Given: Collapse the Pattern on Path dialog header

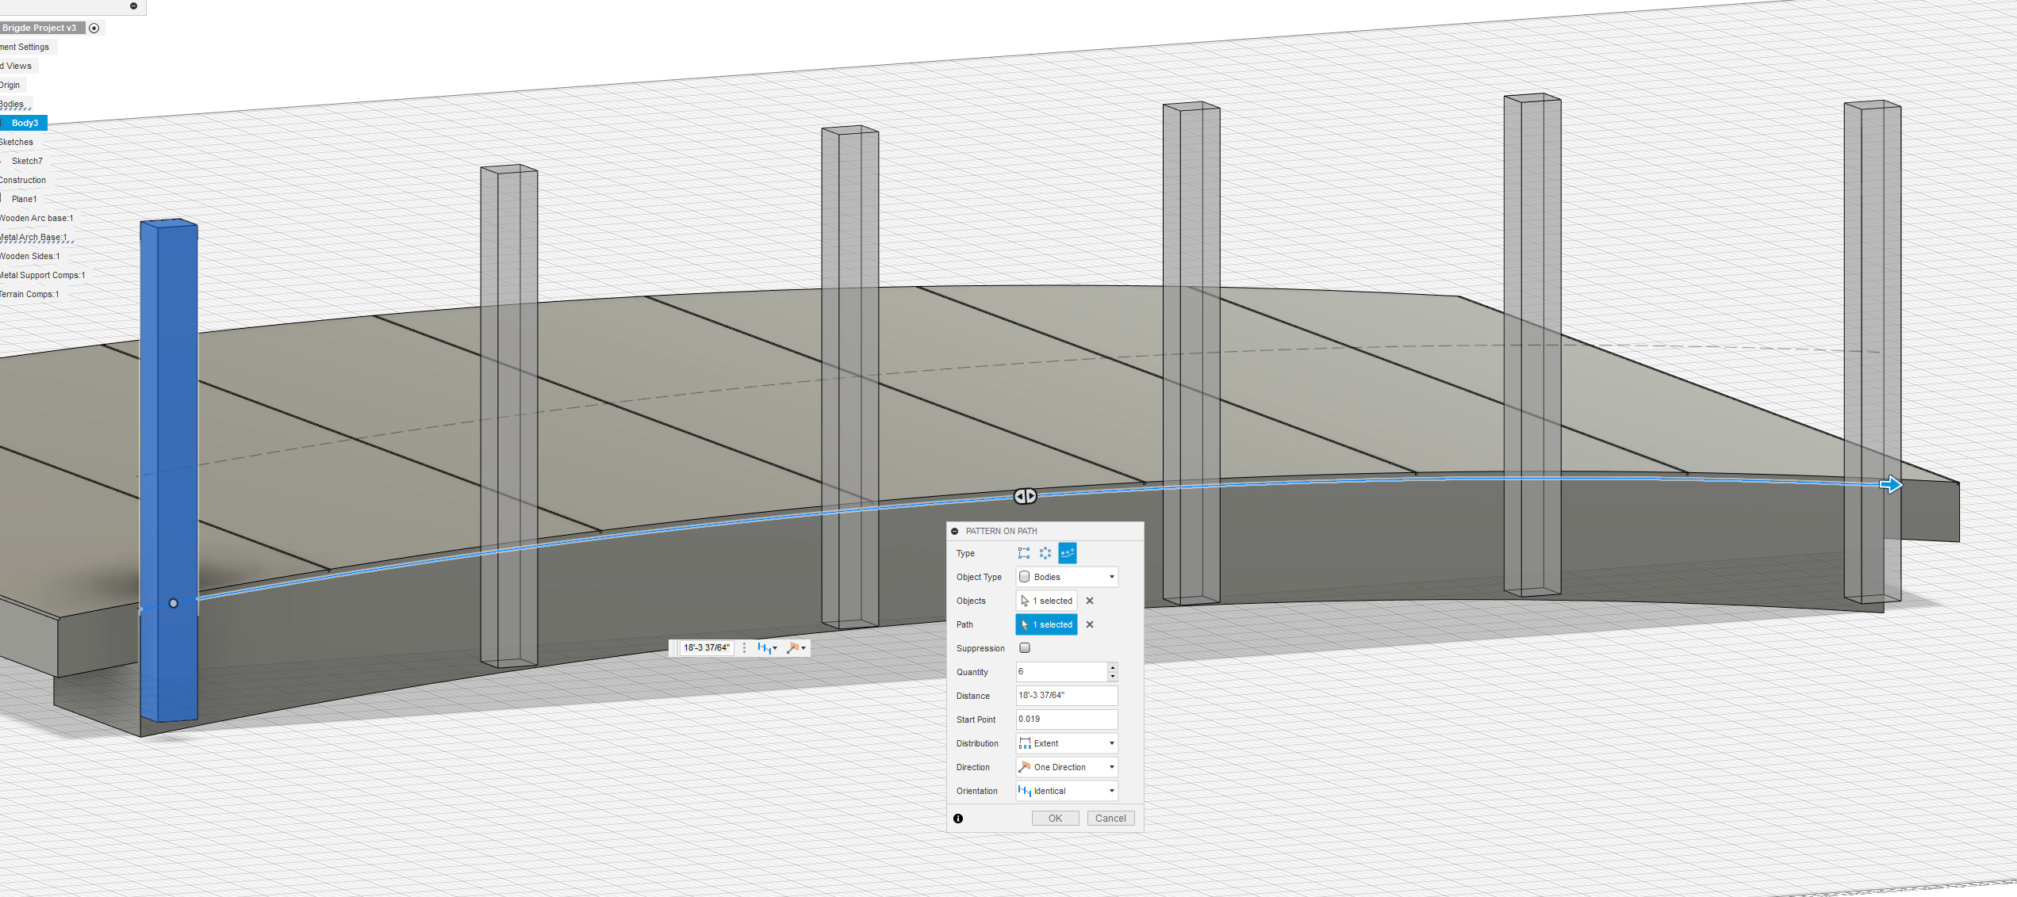Looking at the screenshot, I should 955,531.
